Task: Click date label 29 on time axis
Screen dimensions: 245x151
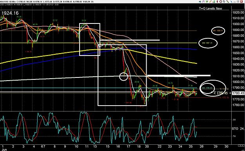Action: point(216,146)
